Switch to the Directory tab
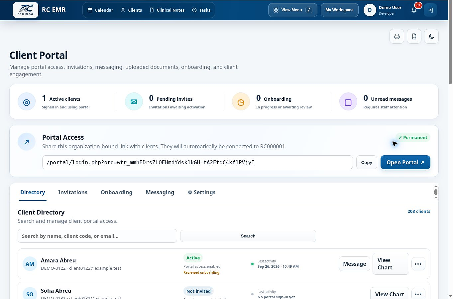The height and width of the screenshot is (299, 453). click(33, 192)
